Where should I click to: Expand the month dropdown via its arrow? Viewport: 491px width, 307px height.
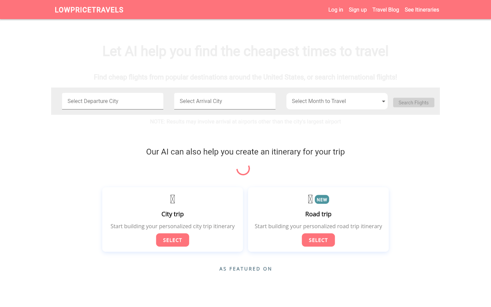pos(383,101)
